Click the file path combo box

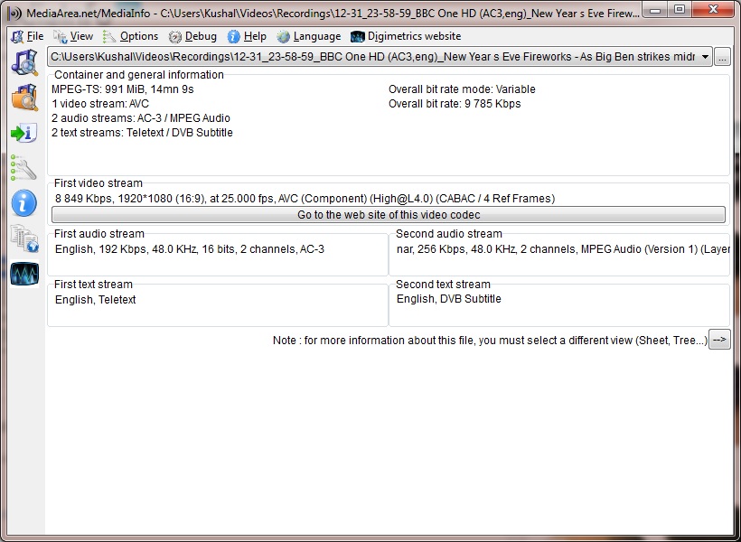(380, 57)
